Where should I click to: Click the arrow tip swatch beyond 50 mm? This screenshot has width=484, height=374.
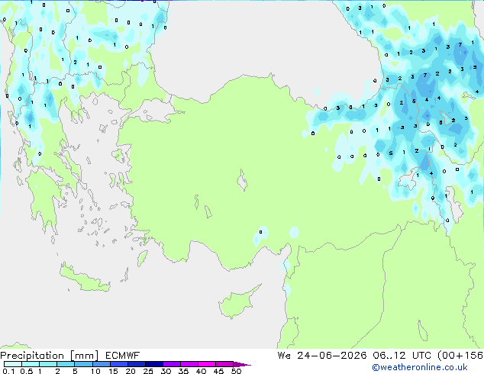coord(242,365)
